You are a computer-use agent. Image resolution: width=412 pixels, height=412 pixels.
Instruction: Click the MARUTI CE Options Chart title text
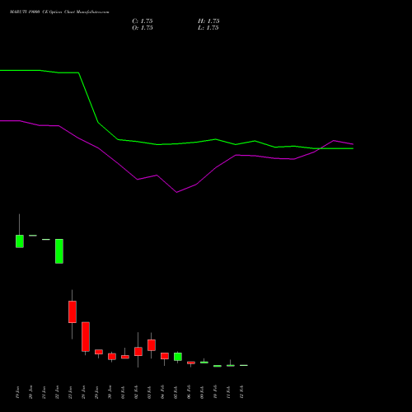point(59,12)
